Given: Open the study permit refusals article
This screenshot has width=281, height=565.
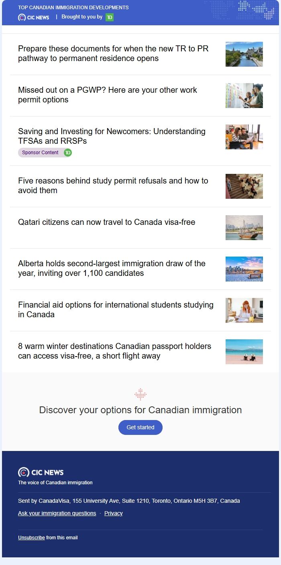Looking at the screenshot, I should click(x=113, y=186).
